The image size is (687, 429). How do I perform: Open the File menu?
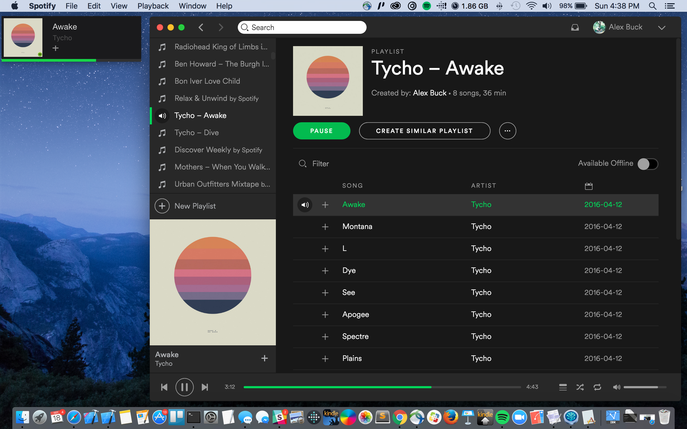click(x=72, y=6)
